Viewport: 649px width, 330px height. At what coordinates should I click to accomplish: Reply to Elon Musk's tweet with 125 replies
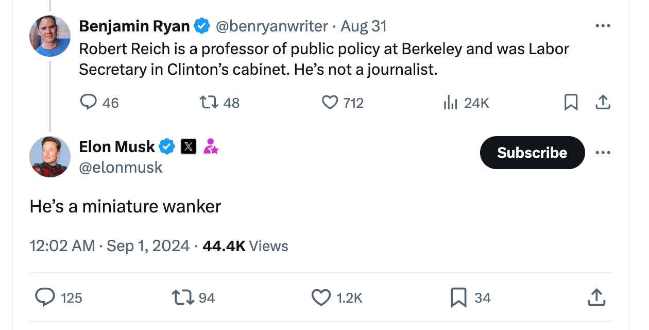pos(45,298)
